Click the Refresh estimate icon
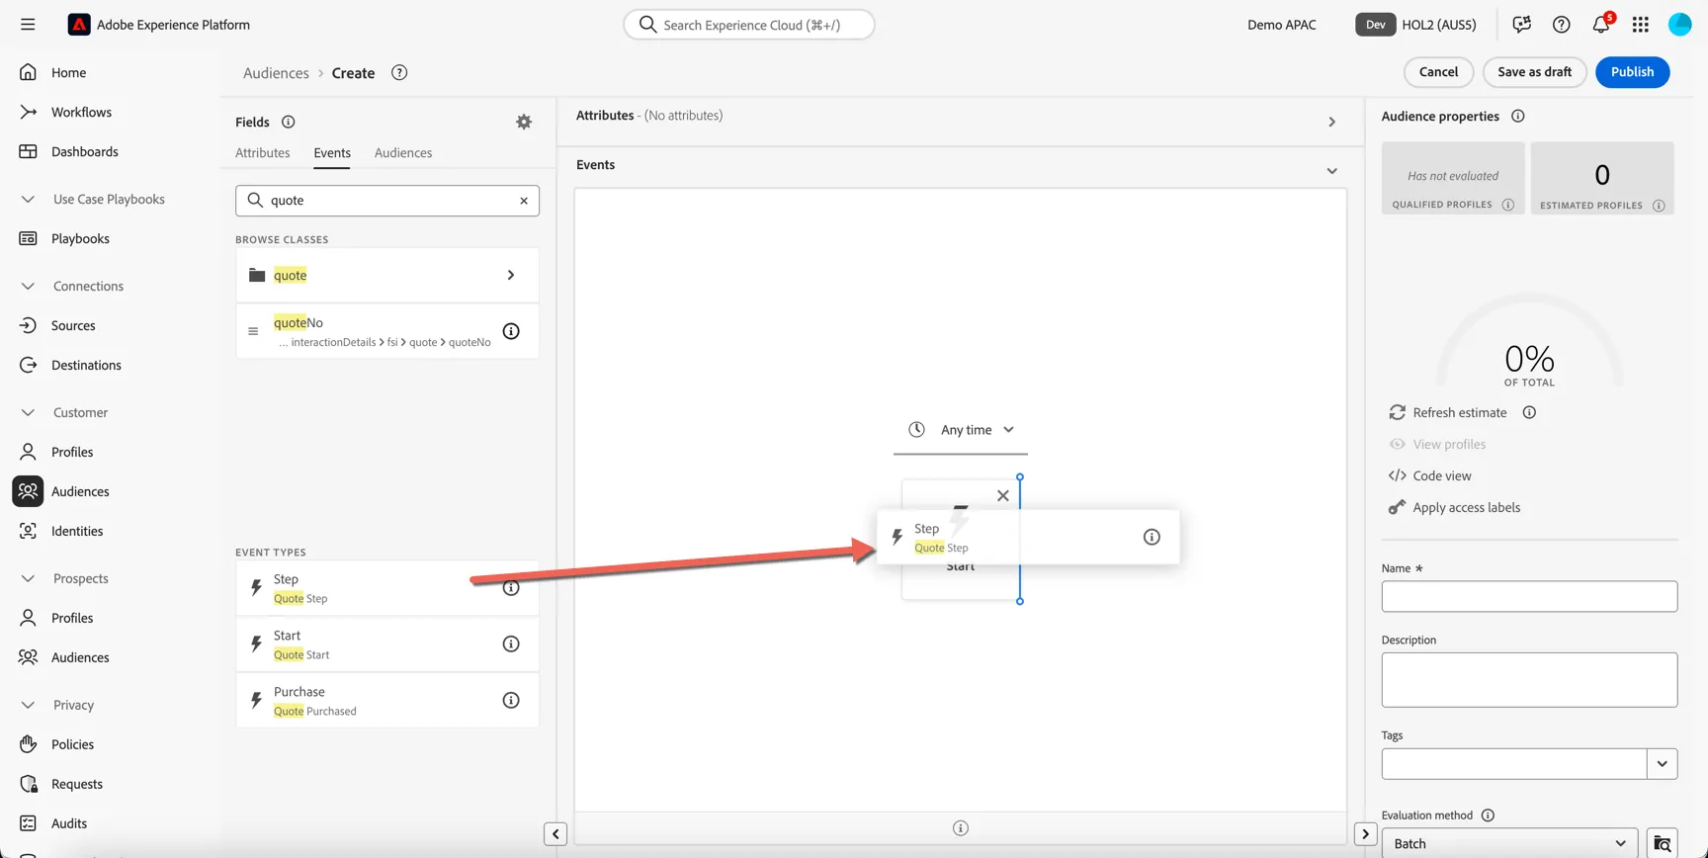Viewport: 1708px width, 858px height. (1398, 412)
